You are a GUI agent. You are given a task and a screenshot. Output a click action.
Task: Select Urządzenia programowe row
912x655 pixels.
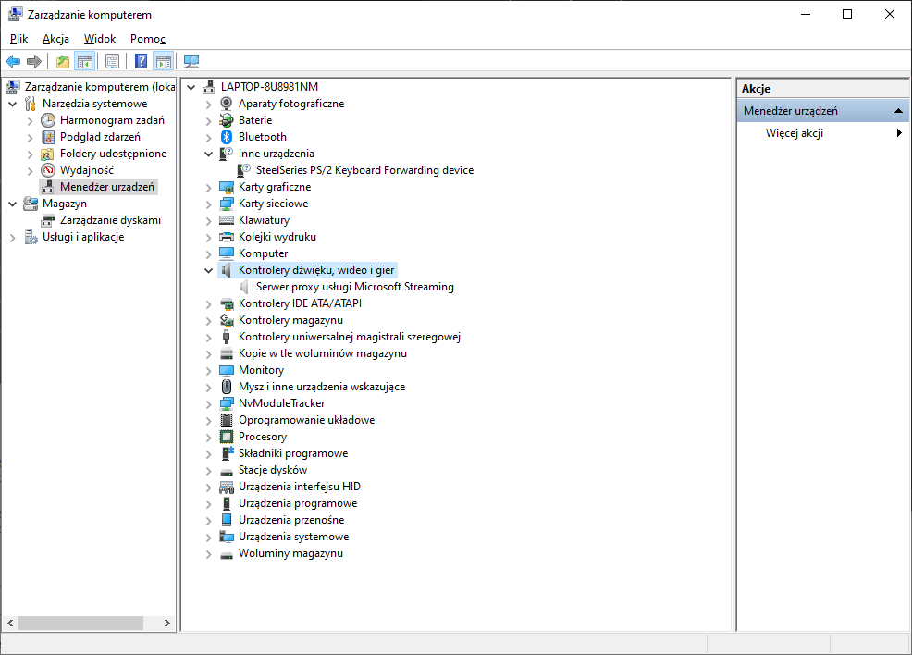298,503
